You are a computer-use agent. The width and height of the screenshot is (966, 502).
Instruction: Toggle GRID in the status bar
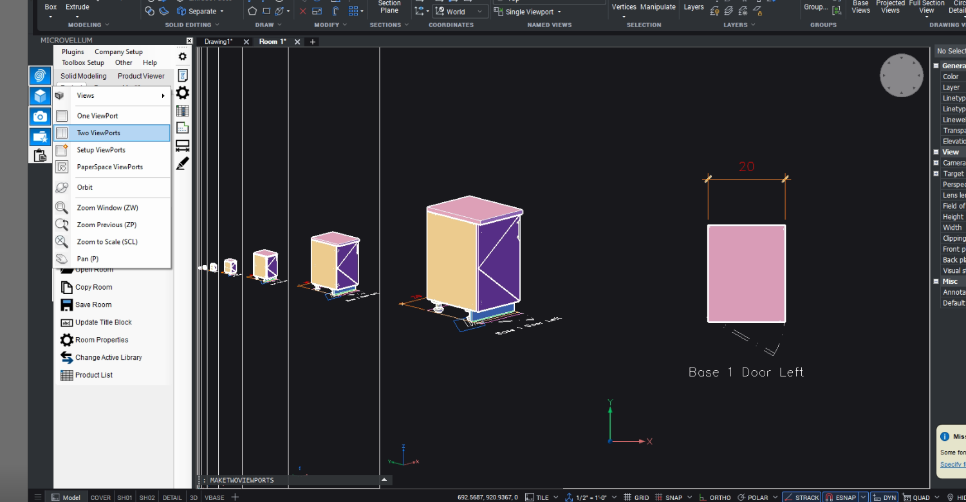(636, 497)
